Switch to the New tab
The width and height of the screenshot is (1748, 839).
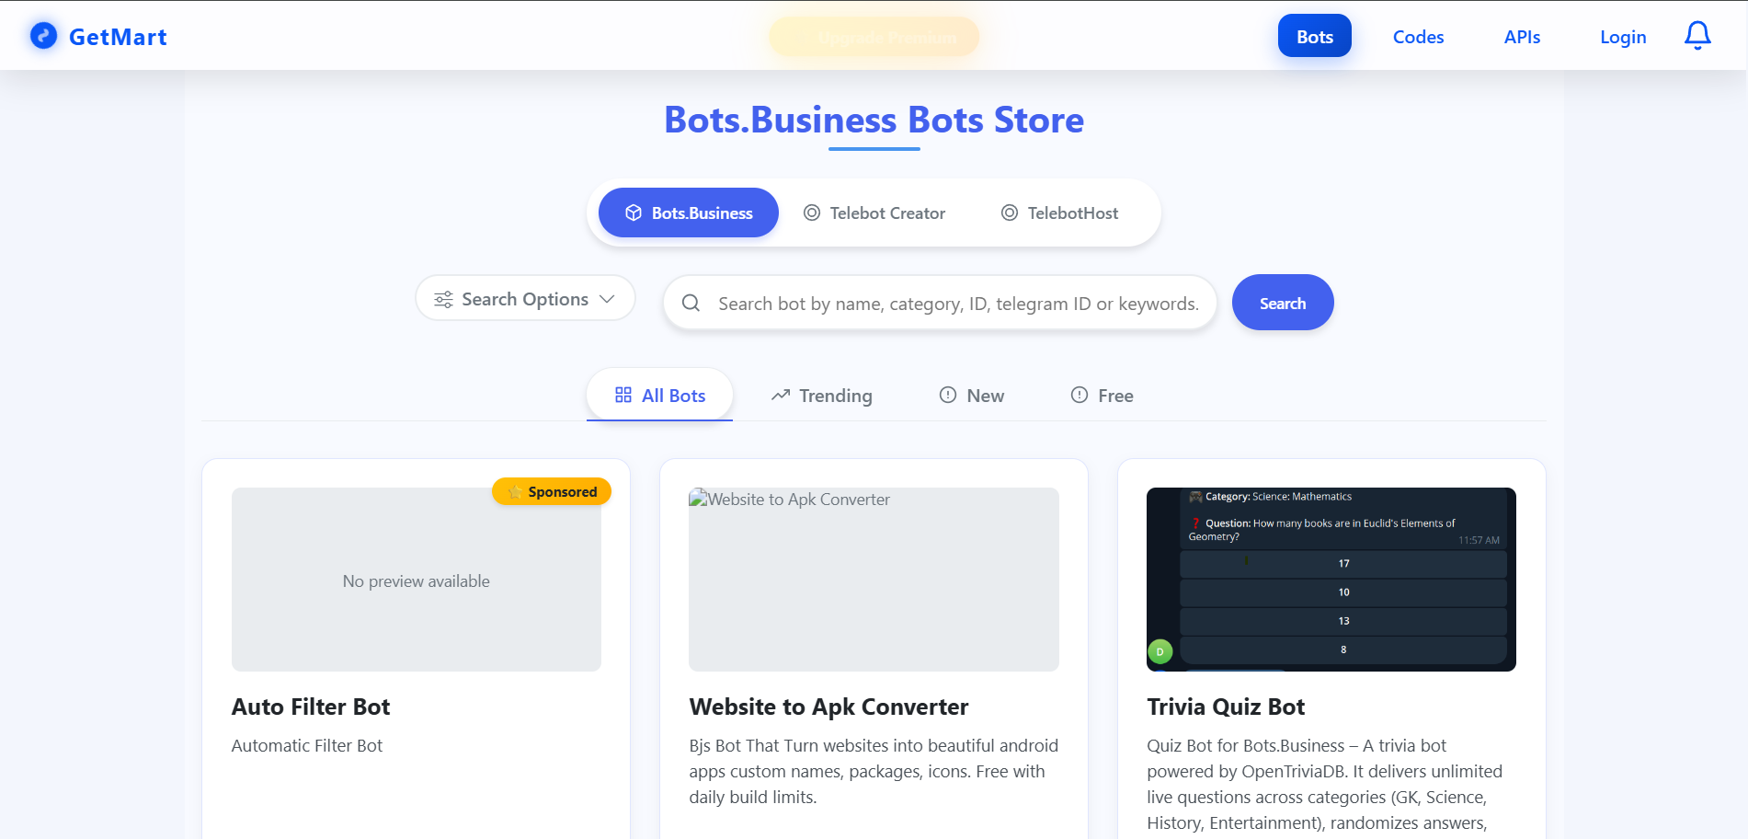click(972, 395)
